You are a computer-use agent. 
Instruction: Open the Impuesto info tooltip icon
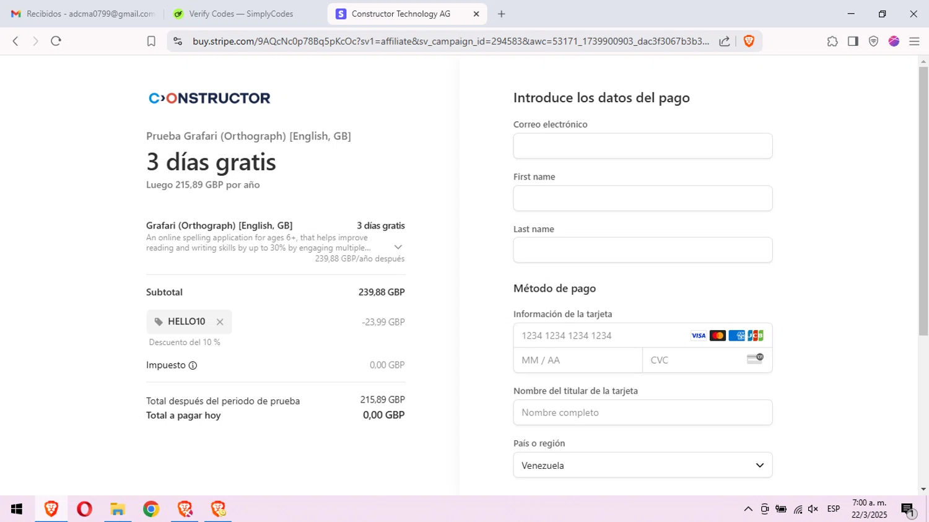pos(193,365)
